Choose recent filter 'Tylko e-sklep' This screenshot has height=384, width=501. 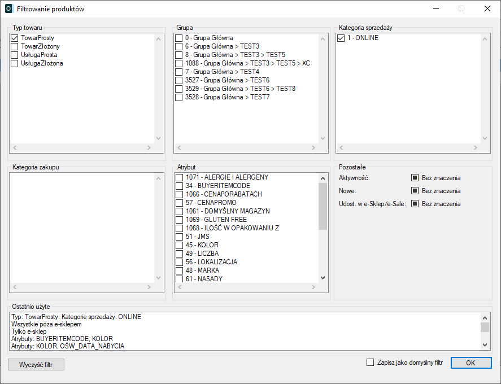point(29,331)
